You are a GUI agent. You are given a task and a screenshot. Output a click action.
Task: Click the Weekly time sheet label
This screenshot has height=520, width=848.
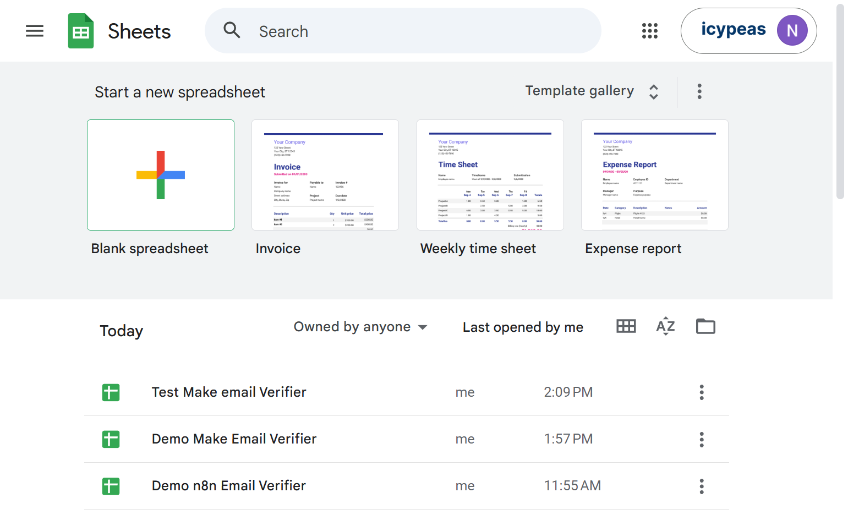click(478, 249)
